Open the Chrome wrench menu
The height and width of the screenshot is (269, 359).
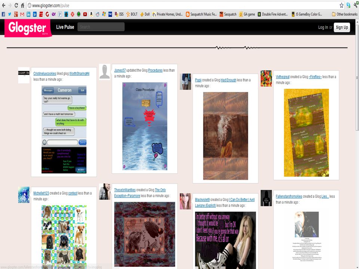356,5
